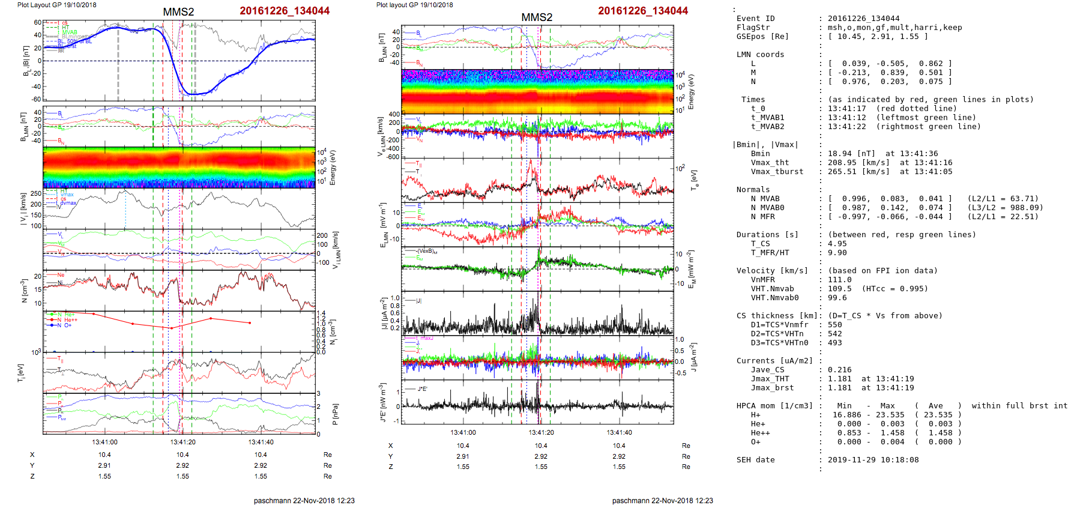Viewport: 1083px width, 505px height.
Task: Select the D2=TCS*VHTn thickness entry
Action: pos(777,334)
